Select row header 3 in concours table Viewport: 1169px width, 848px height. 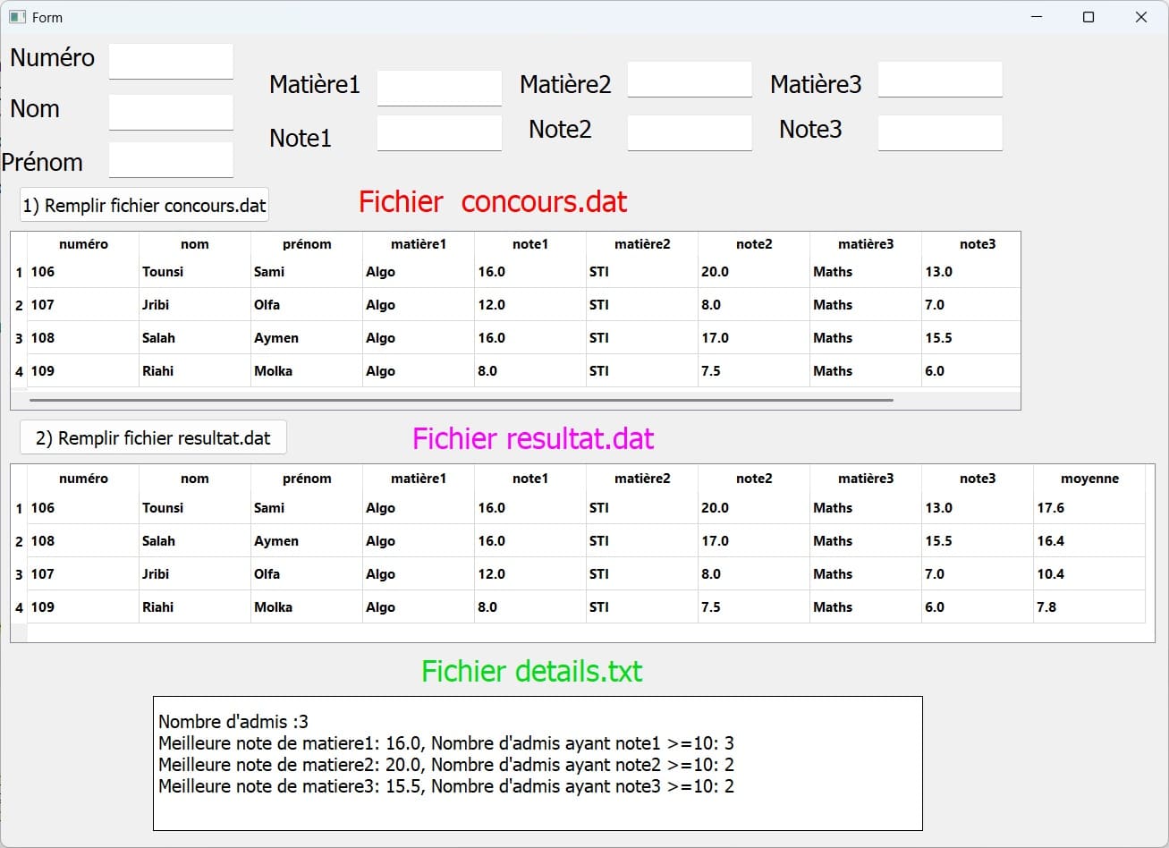19,338
